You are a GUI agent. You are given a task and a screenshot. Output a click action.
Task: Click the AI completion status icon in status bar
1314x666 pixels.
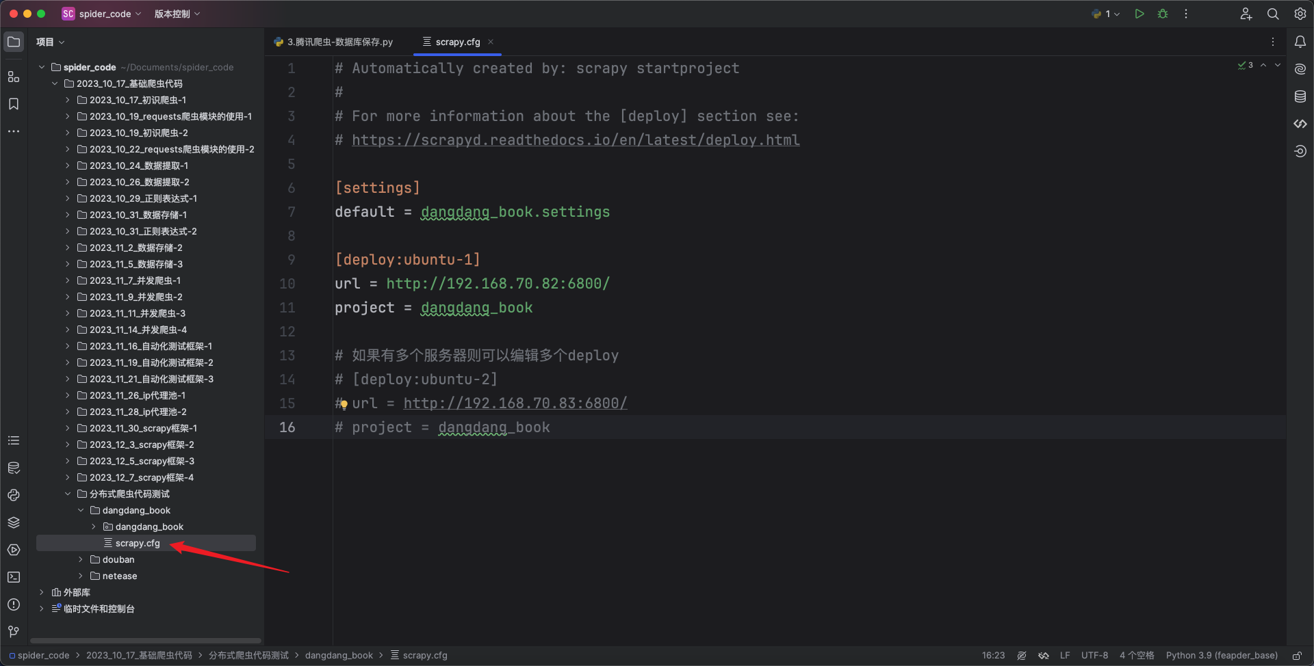(1022, 655)
